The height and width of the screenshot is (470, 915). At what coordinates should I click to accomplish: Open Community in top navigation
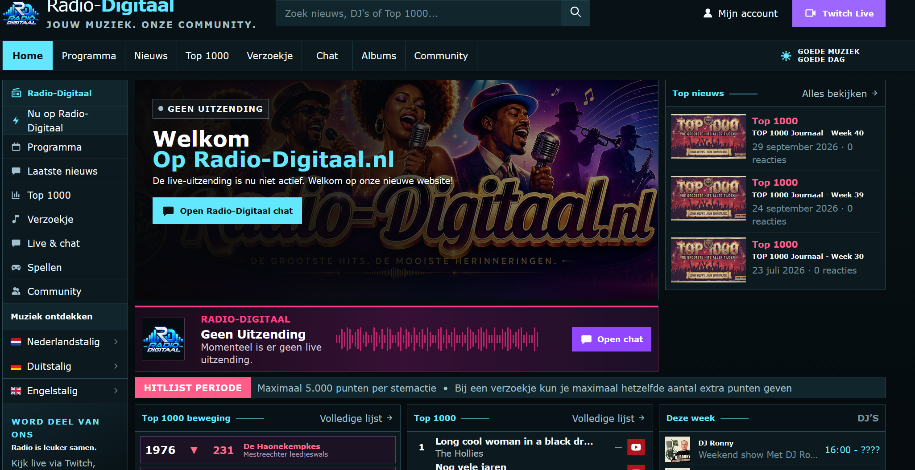pyautogui.click(x=441, y=56)
